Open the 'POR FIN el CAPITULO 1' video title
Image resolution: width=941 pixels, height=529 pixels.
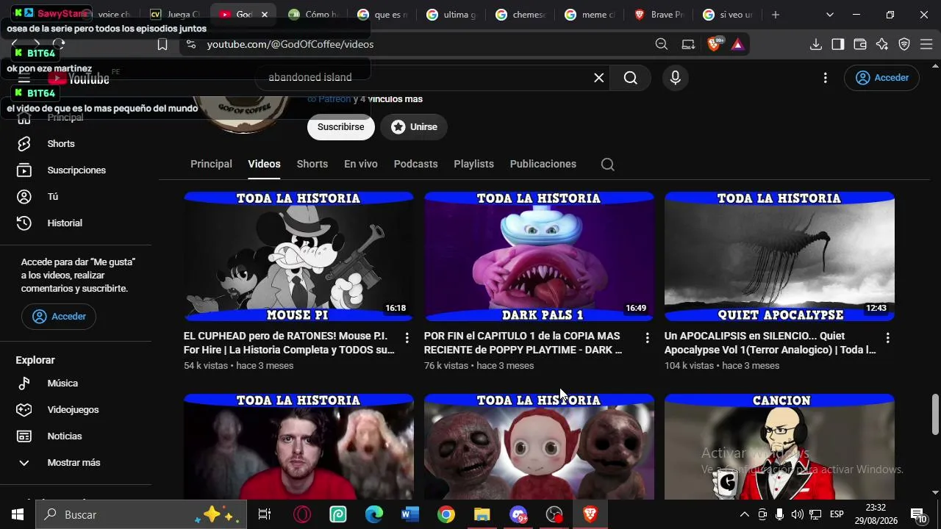pyautogui.click(x=523, y=343)
